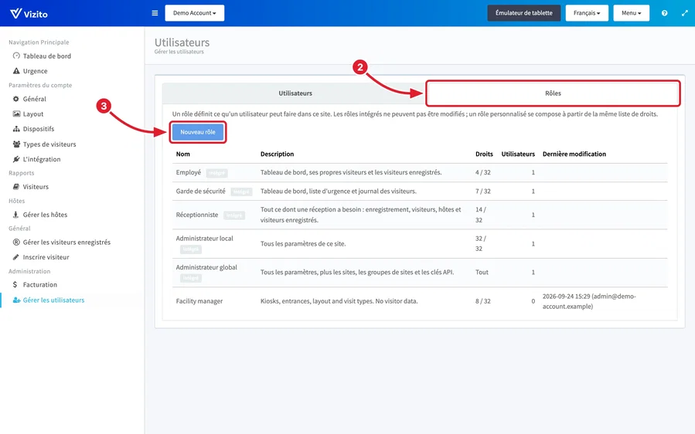Screen dimensions: 695x434
Task: Click the Général gear icon
Action: [16, 99]
